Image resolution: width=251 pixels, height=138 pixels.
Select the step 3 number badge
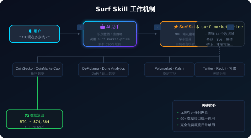tap(230, 27)
